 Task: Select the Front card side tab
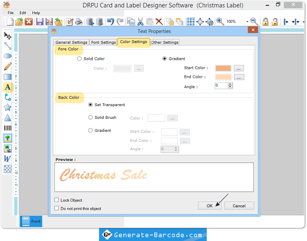pos(31,221)
